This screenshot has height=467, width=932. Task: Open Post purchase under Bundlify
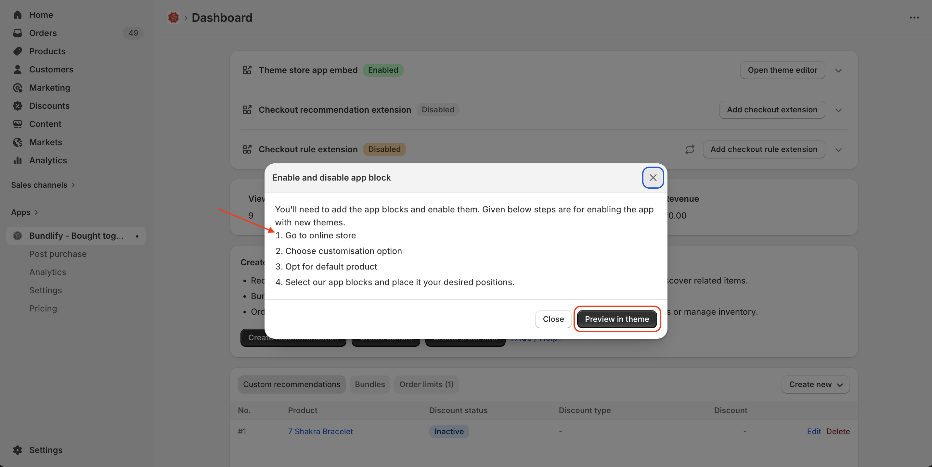click(58, 254)
